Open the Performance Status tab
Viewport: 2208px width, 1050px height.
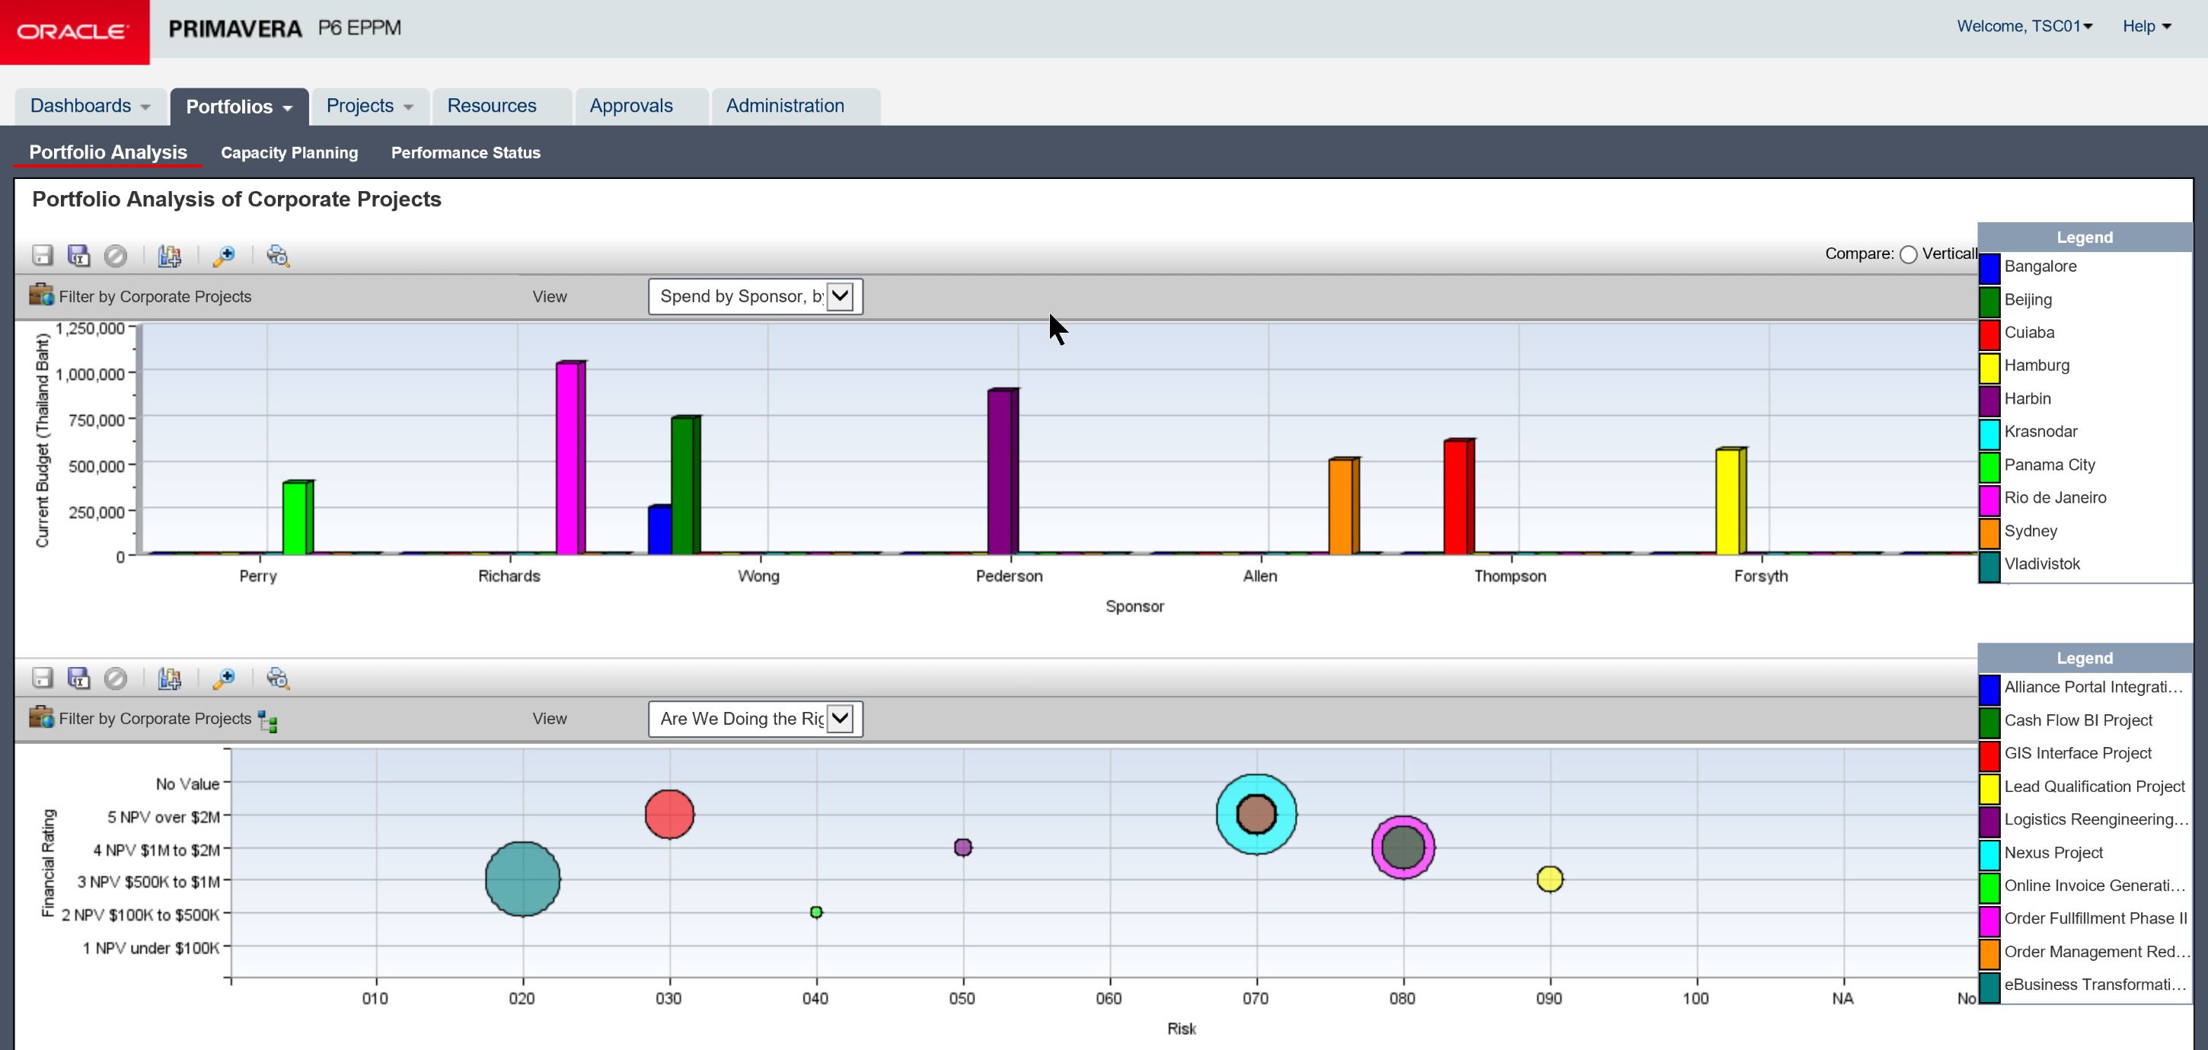click(465, 152)
